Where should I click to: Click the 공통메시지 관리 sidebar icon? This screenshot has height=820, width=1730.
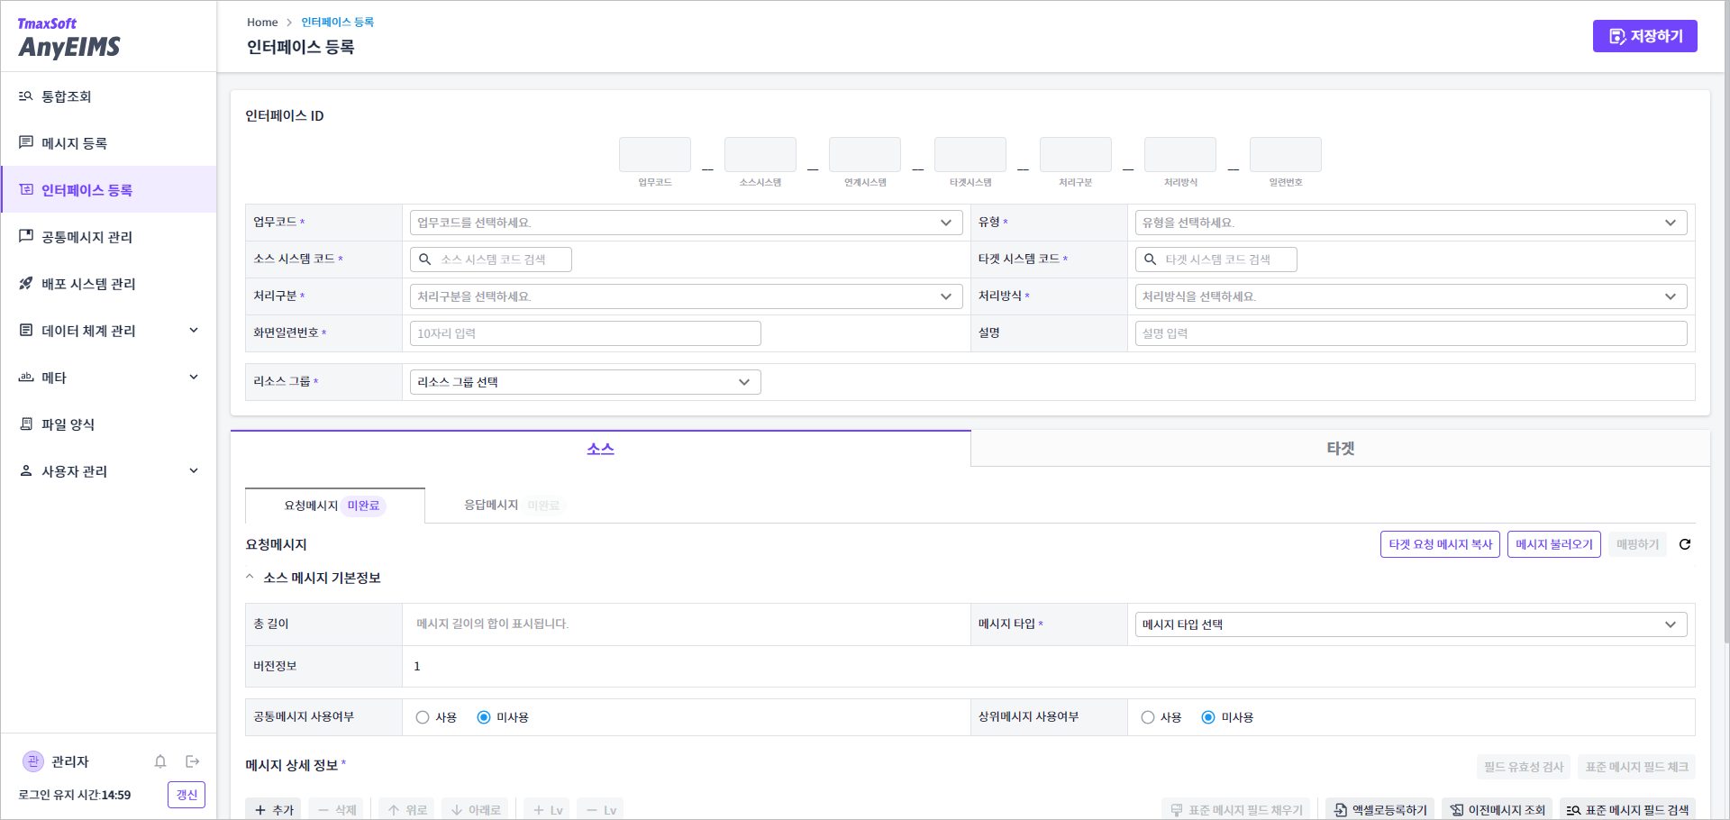(x=26, y=237)
